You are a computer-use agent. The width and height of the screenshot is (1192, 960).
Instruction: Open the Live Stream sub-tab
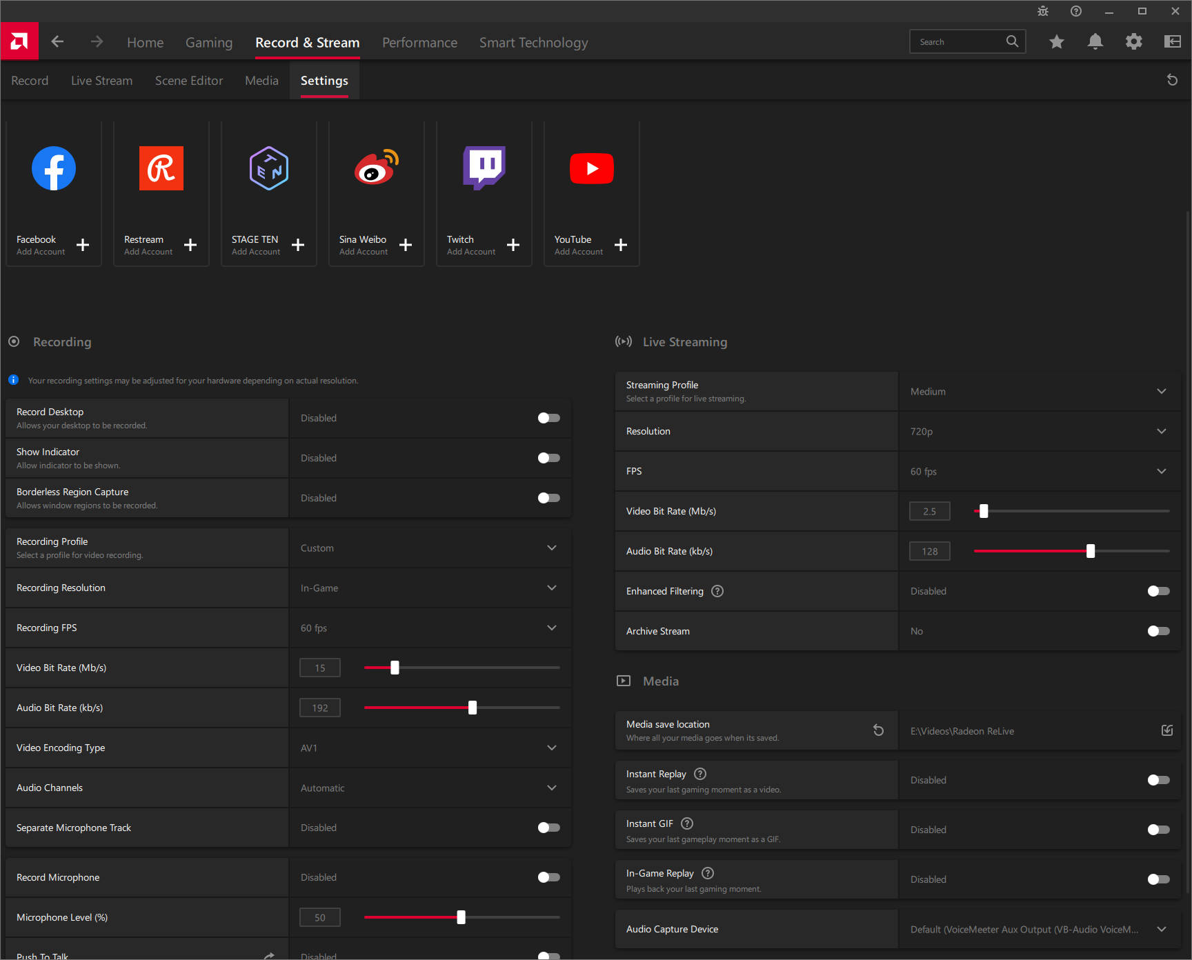coord(101,81)
